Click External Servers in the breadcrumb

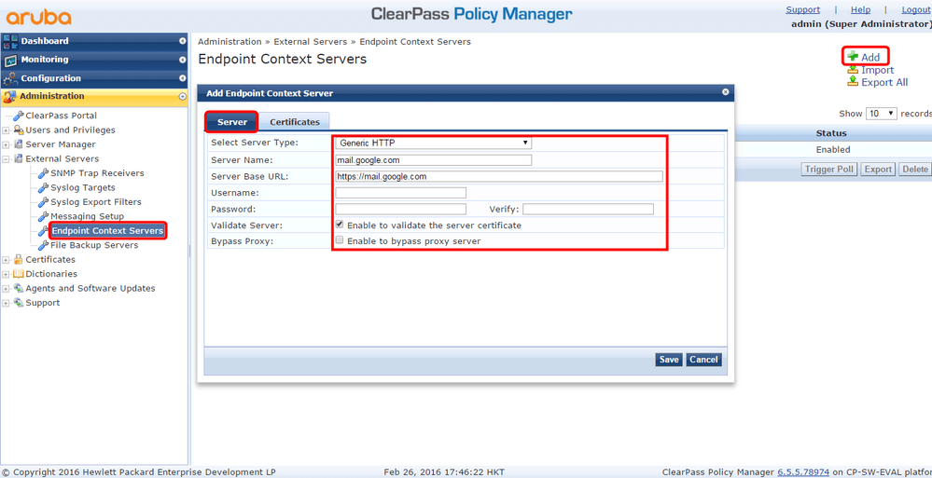coord(311,42)
